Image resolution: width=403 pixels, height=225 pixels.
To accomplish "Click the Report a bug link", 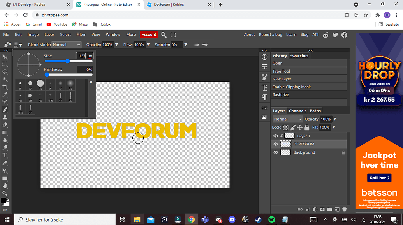I will pos(270,34).
